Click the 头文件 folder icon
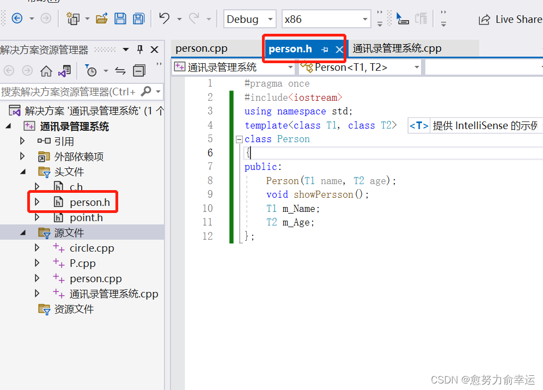The image size is (543, 390). click(44, 172)
